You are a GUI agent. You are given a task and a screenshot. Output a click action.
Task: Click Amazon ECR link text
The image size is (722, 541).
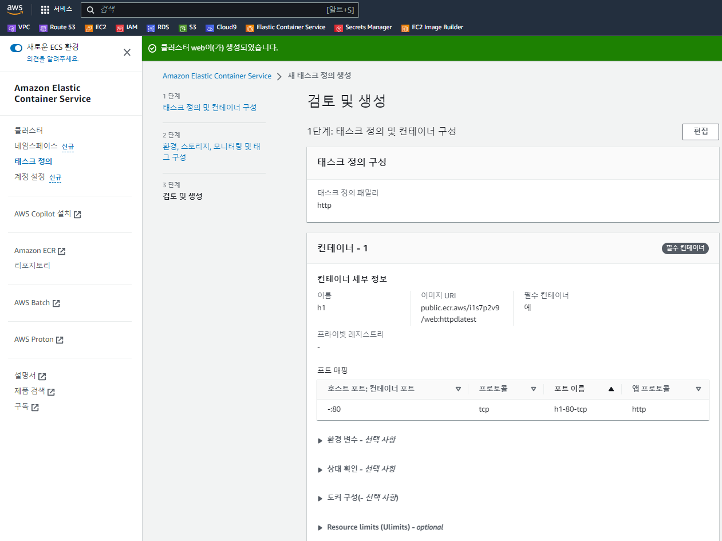pos(35,251)
